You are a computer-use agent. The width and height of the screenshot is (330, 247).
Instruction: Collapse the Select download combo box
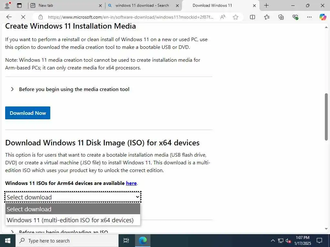click(x=73, y=197)
